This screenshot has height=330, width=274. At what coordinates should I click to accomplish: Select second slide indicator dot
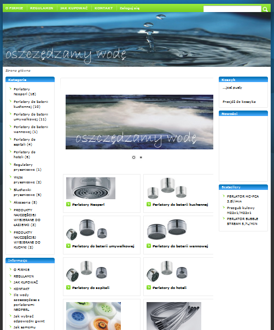141,157
